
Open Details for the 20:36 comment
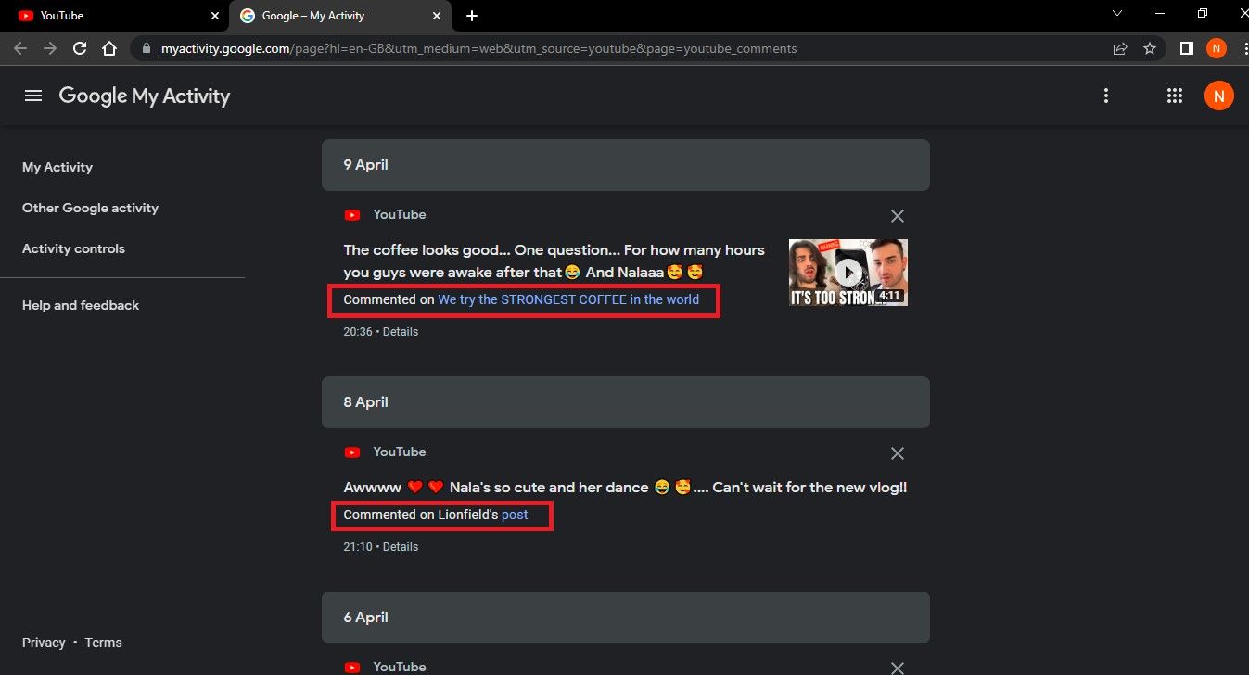[x=401, y=332]
